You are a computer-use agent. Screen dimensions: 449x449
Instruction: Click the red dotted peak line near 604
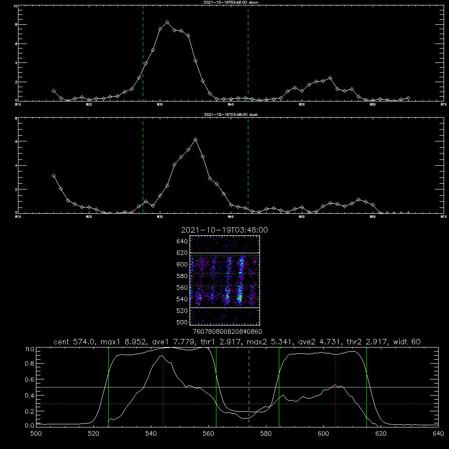(335, 387)
